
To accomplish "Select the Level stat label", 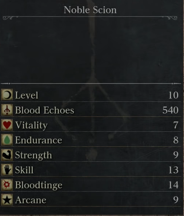I will coord(27,95).
